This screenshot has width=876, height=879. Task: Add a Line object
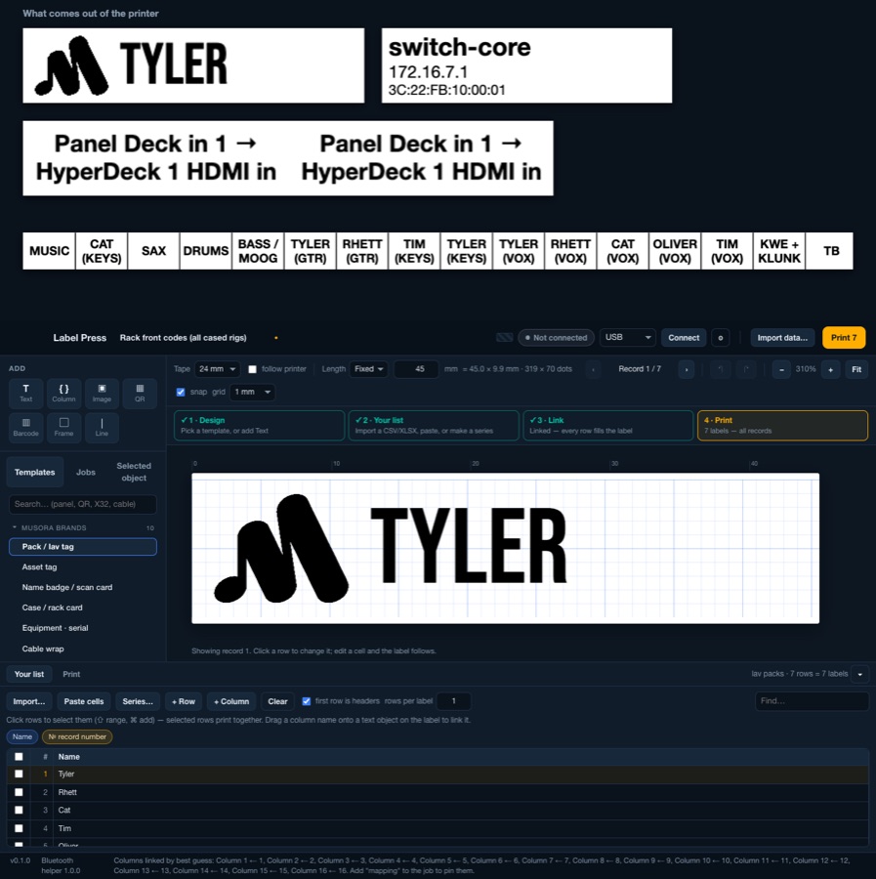[x=102, y=427]
